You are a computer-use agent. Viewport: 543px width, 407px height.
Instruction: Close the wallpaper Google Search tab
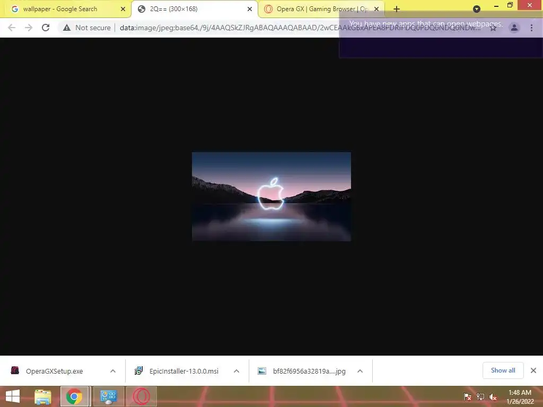(123, 9)
